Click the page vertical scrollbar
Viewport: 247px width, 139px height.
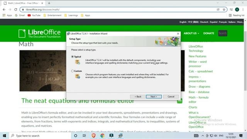pos(245,61)
